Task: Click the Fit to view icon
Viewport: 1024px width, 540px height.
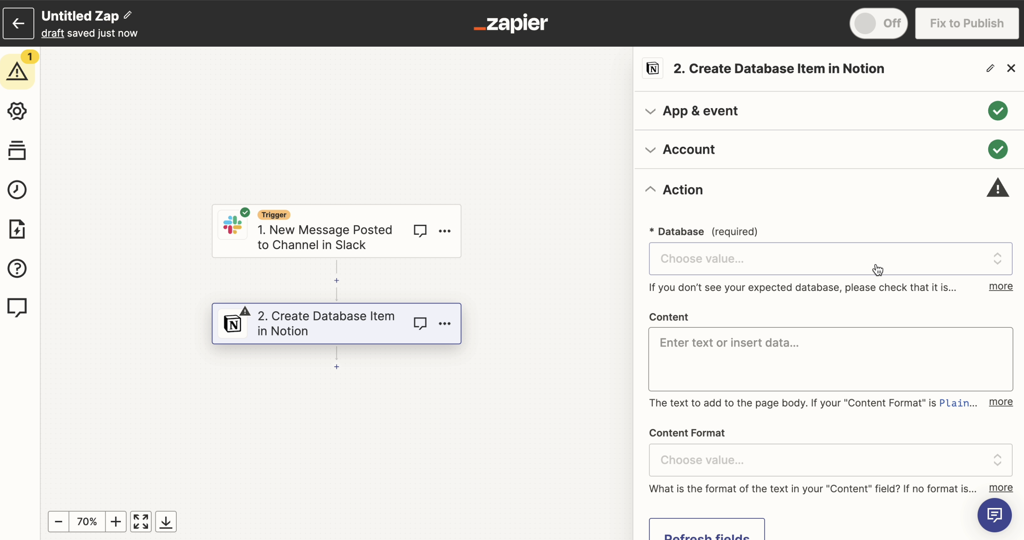Action: [x=141, y=521]
